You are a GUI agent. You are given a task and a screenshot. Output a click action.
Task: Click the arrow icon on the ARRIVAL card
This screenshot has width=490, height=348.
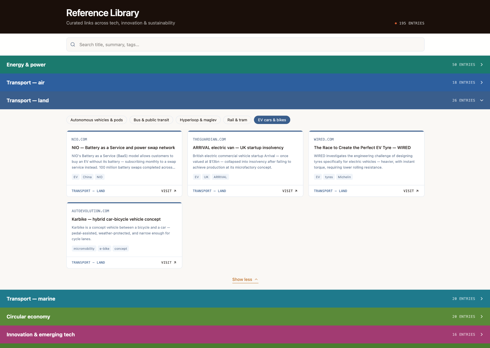(296, 191)
